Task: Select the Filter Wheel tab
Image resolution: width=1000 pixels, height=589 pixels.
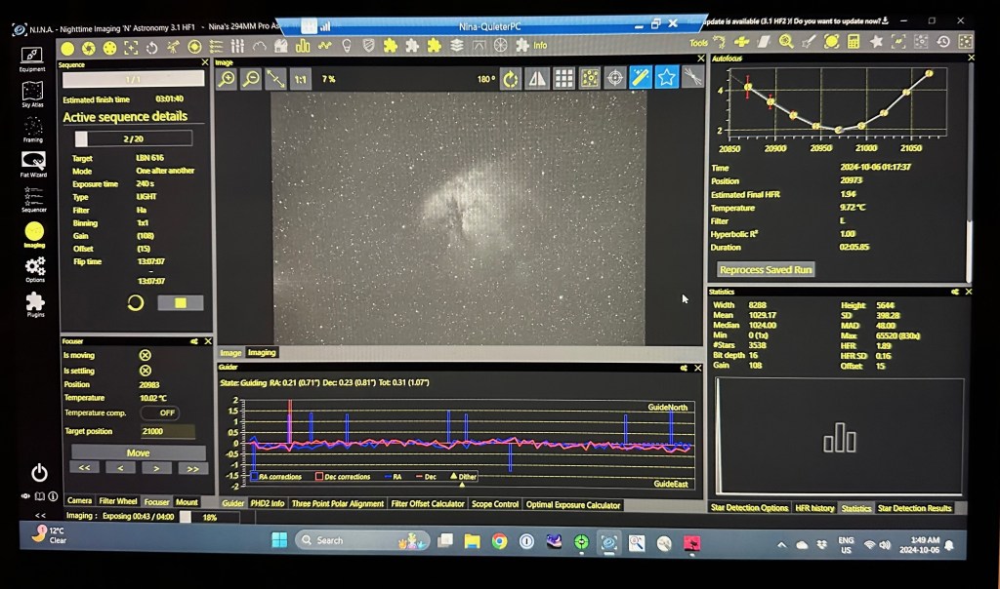Action: click(118, 502)
